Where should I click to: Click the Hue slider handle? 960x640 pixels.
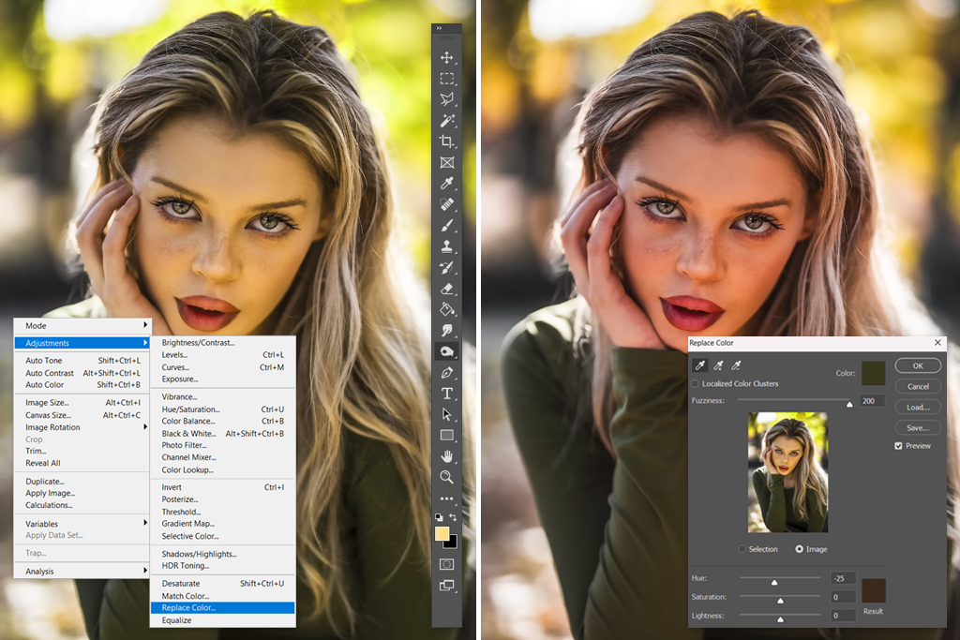(774, 582)
